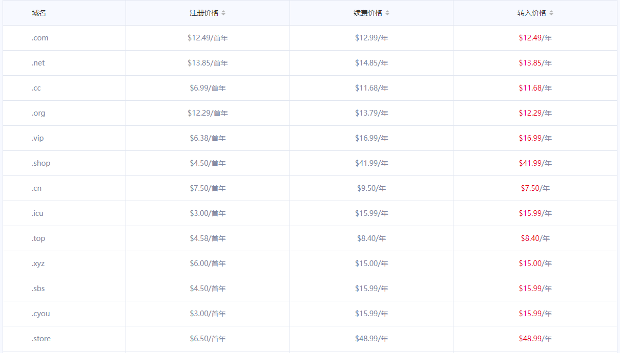This screenshot has height=353, width=620.
Task: Click .com renewal price $12.99/年
Action: point(371,38)
